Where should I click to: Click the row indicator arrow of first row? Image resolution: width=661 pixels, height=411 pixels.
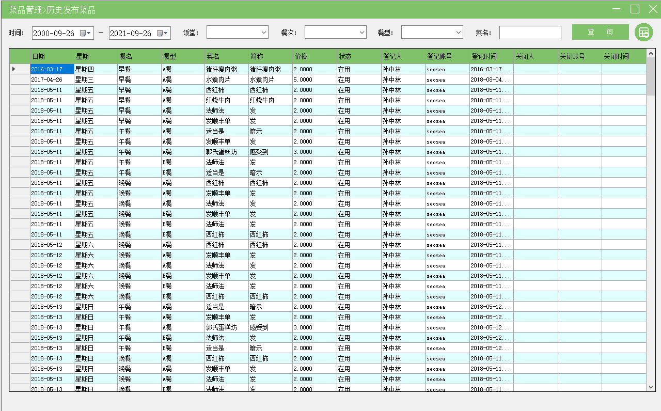[x=14, y=69]
